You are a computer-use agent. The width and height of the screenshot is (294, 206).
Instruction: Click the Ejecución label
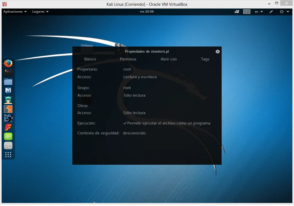tap(86, 123)
